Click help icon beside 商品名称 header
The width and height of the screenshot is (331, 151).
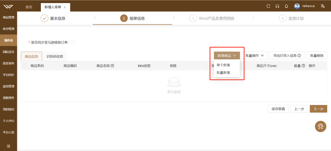click(x=112, y=66)
